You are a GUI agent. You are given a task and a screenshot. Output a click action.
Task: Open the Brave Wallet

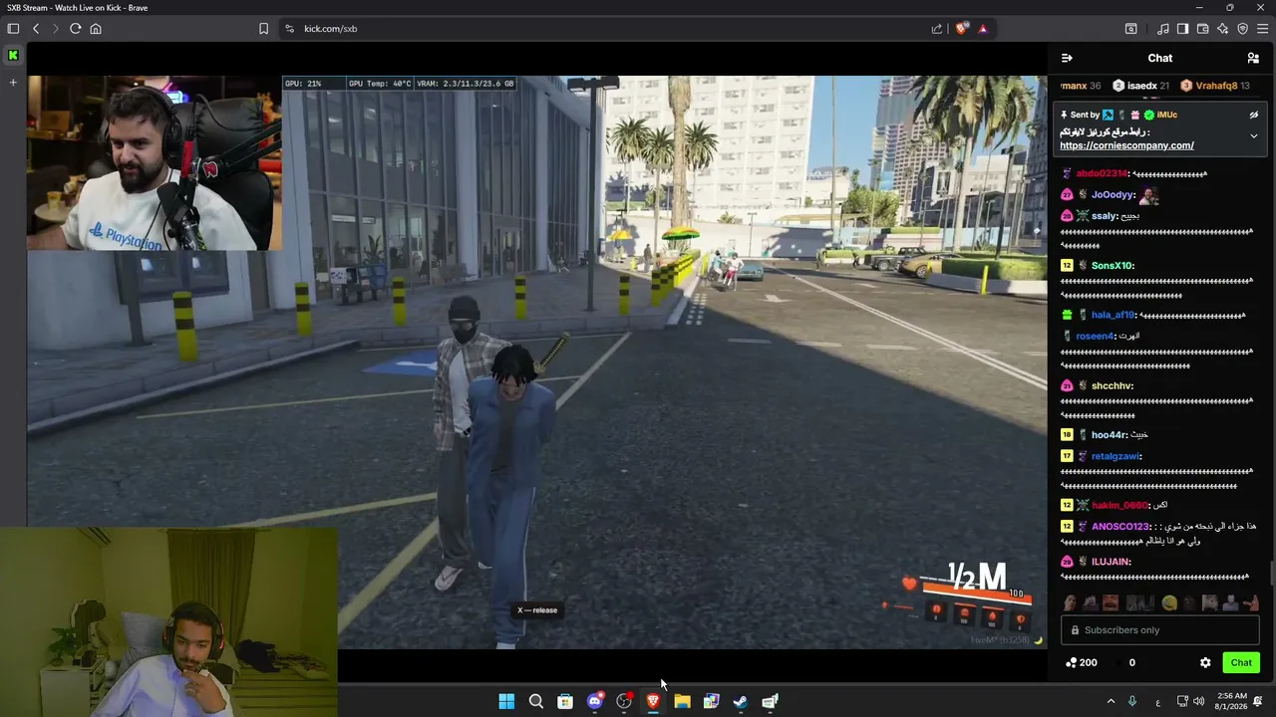(x=1202, y=29)
